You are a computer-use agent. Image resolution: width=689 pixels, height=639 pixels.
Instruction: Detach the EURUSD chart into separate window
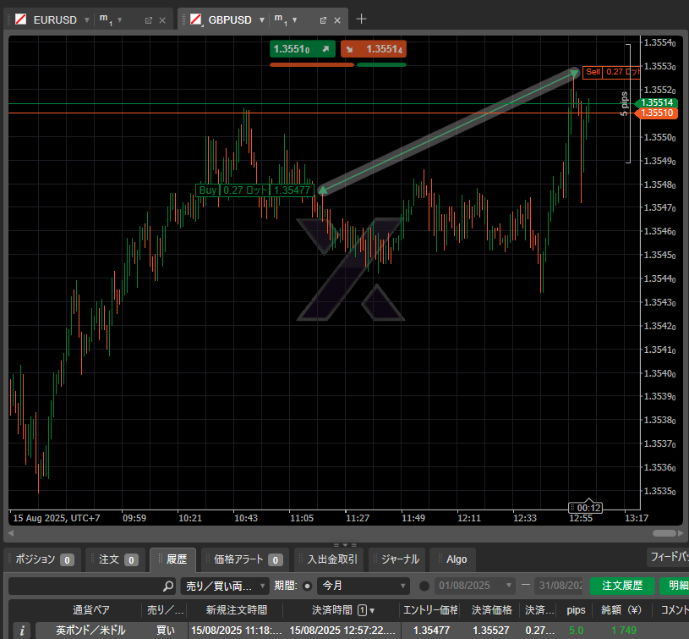point(149,19)
